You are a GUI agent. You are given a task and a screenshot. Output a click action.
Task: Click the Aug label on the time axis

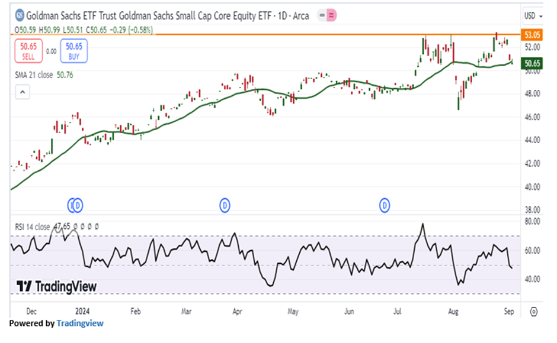coord(453,312)
